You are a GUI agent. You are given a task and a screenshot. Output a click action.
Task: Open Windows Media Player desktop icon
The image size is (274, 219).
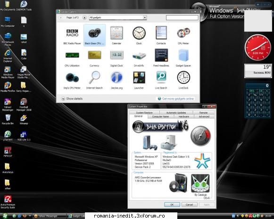pyautogui.click(x=8, y=72)
